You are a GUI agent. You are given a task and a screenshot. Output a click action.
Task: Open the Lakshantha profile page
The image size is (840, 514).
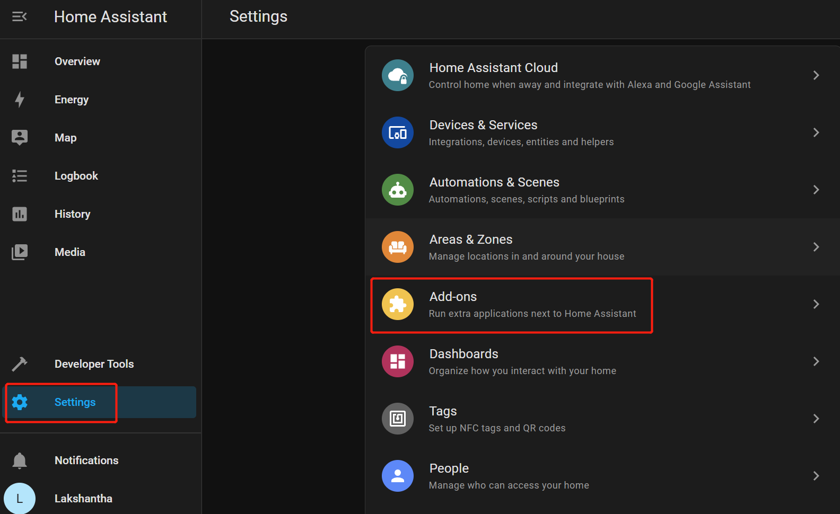(x=83, y=499)
